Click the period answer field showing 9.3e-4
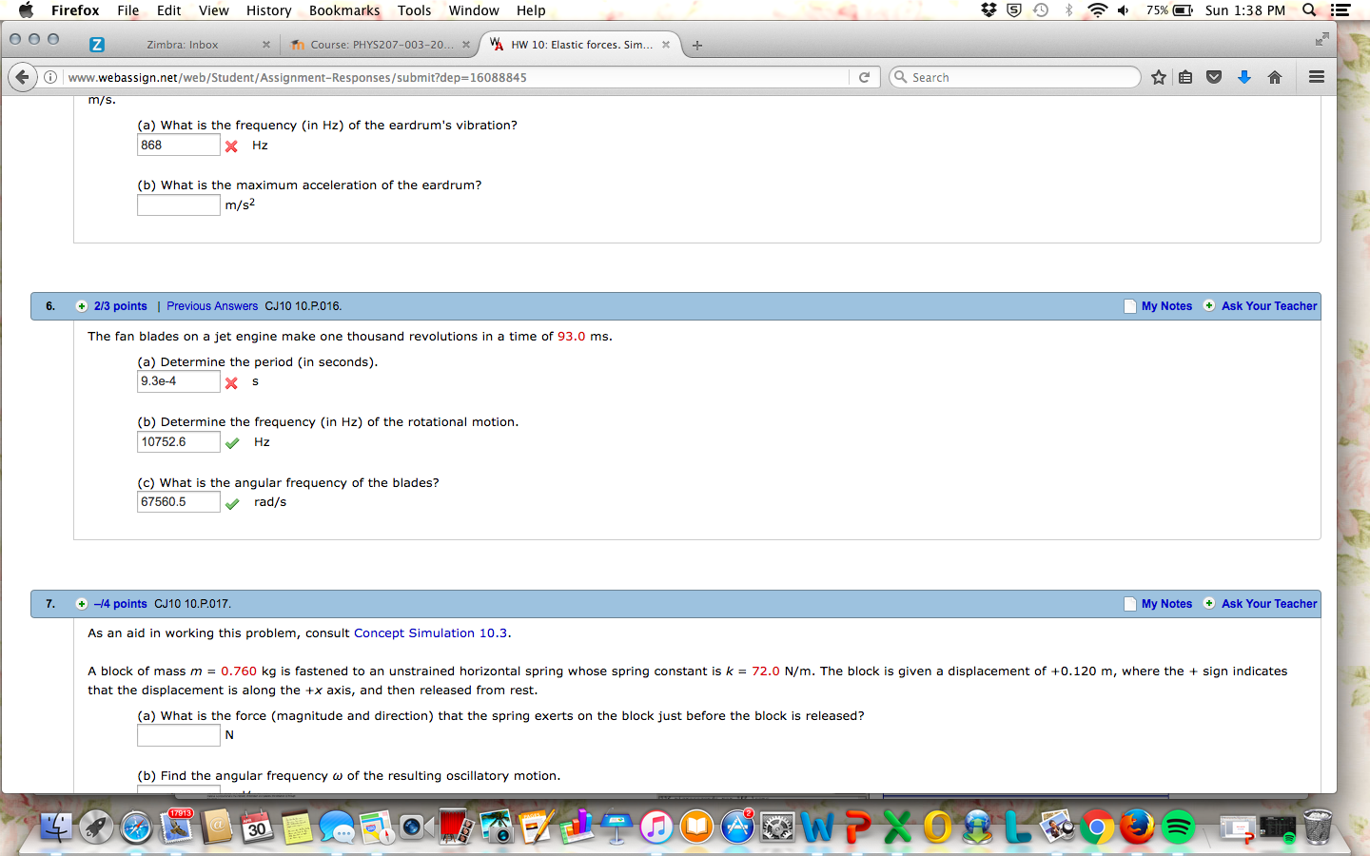 tap(178, 381)
